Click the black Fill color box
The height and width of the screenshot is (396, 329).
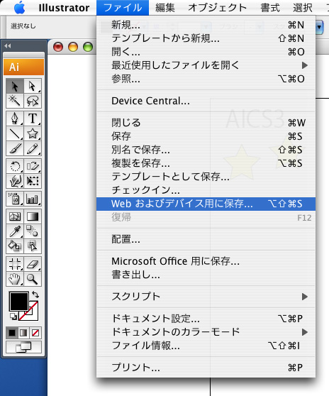coord(18,302)
